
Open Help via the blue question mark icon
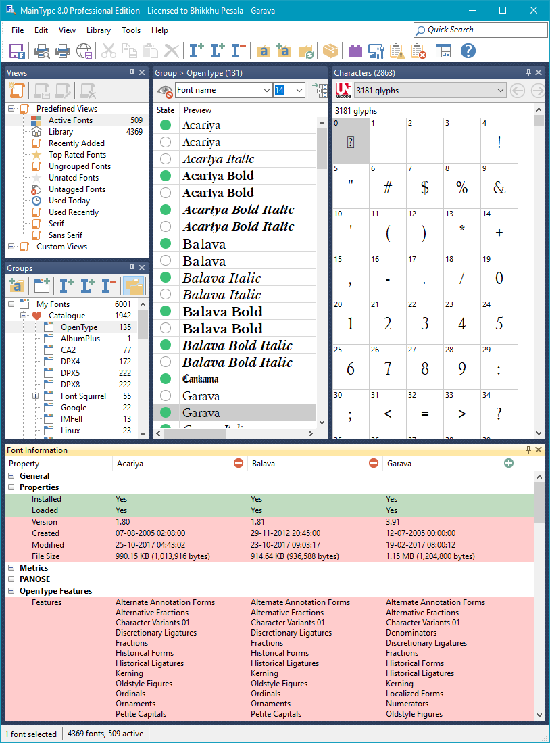[468, 51]
